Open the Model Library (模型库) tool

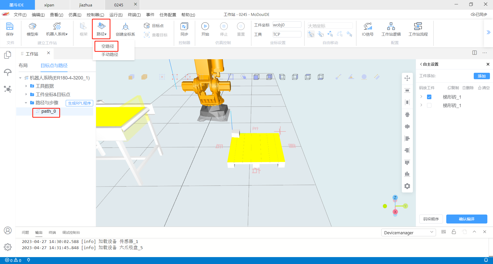coord(32,26)
